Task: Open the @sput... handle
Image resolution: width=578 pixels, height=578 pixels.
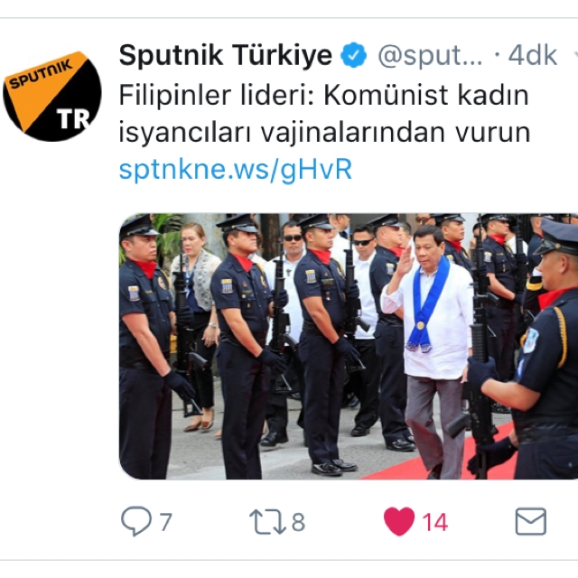Action: [x=430, y=56]
